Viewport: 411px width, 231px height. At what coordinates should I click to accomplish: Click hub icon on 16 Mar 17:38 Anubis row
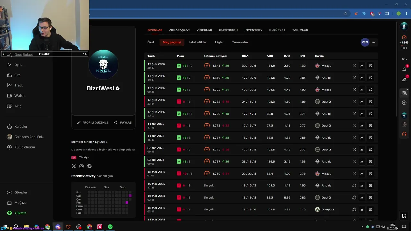(x=354, y=185)
